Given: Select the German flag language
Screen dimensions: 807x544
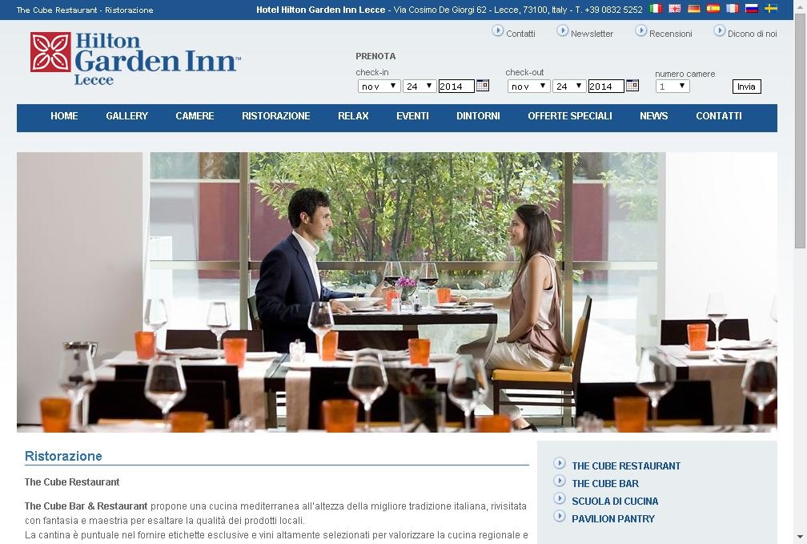Looking at the screenshot, I should pyautogui.click(x=694, y=8).
